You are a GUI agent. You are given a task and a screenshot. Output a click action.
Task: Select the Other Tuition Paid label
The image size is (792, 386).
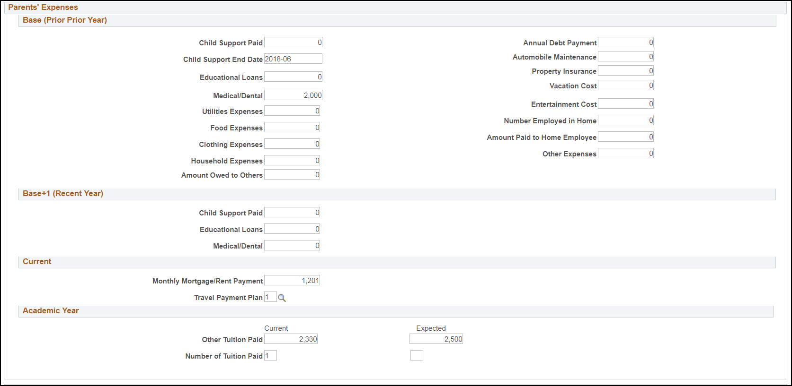click(232, 340)
